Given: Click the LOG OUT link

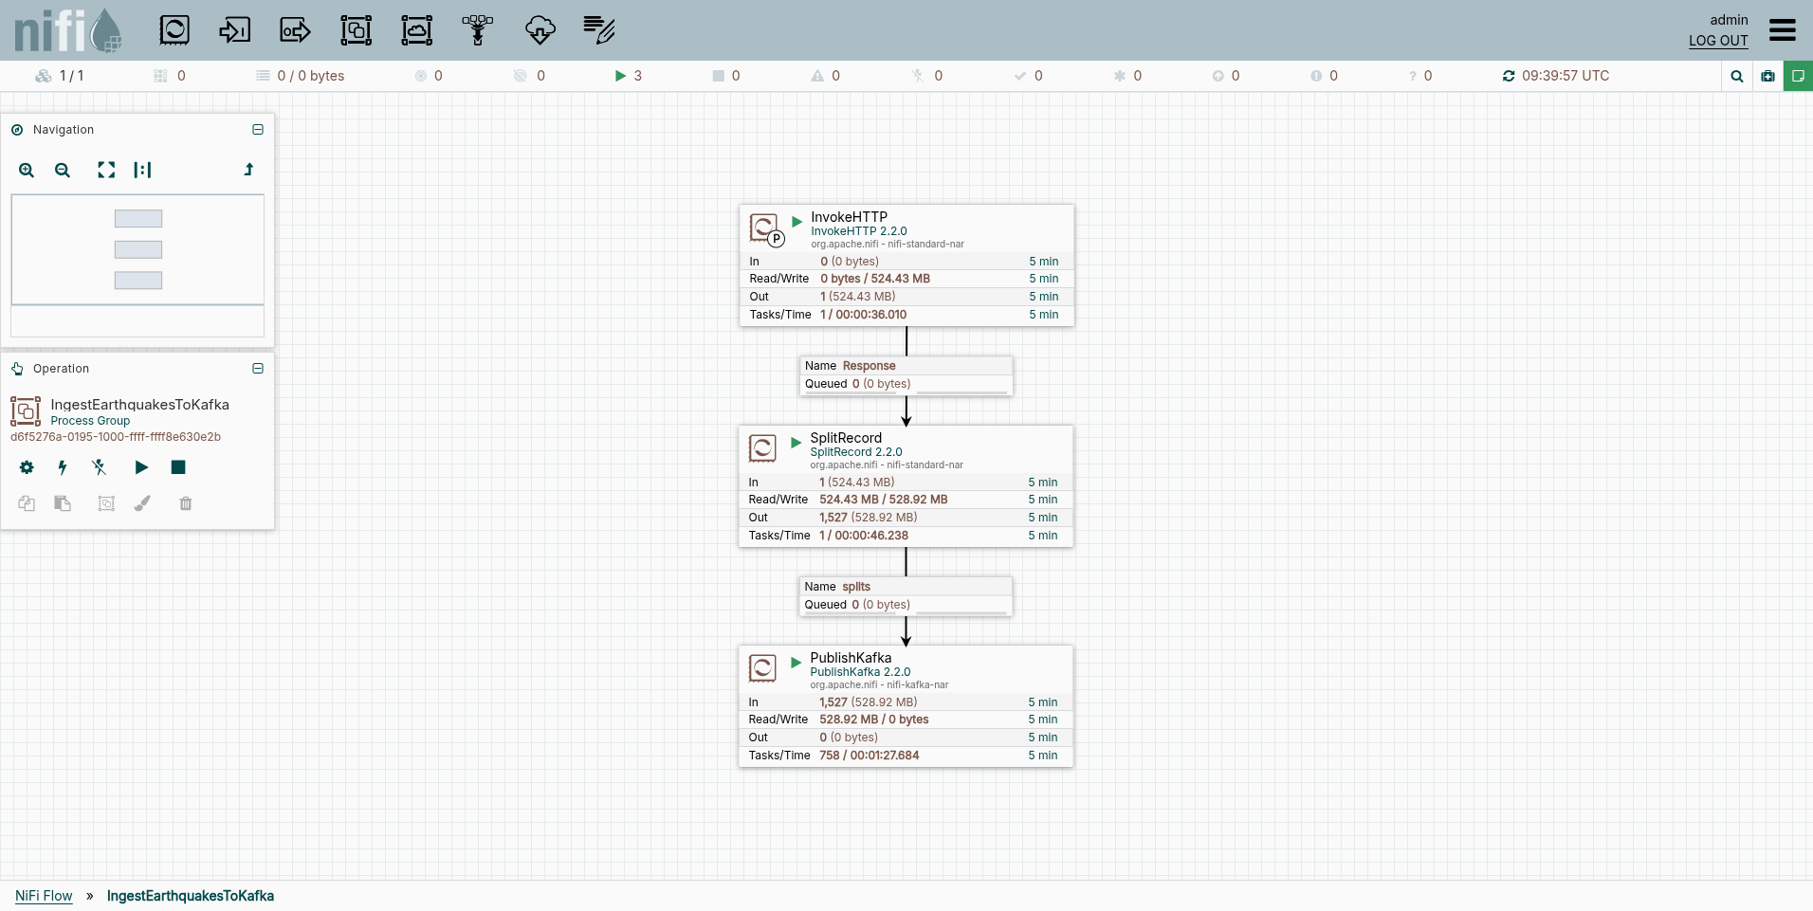Looking at the screenshot, I should click(1717, 41).
